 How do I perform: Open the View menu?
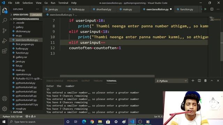tap(39, 3)
